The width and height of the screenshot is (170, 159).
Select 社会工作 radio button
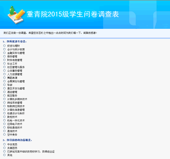click(x=4, y=63)
